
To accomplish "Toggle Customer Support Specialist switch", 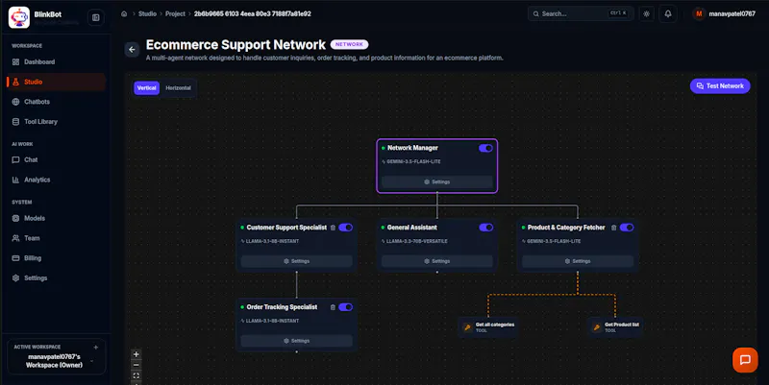I will pyautogui.click(x=345, y=228).
